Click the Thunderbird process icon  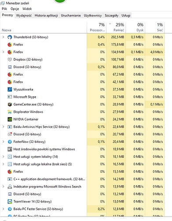pos(10,37)
